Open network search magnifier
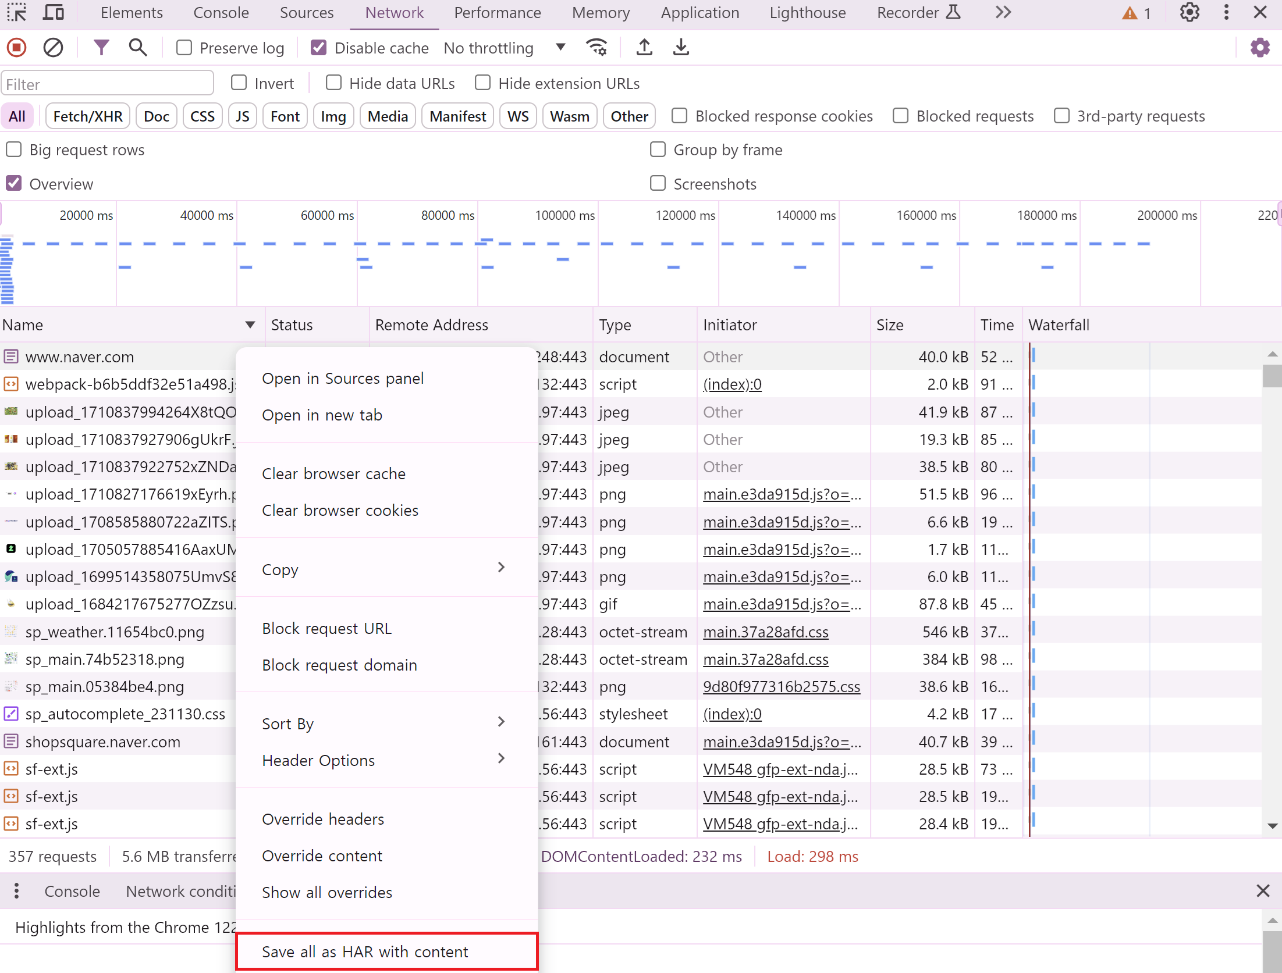This screenshot has width=1282, height=973. coord(137,47)
